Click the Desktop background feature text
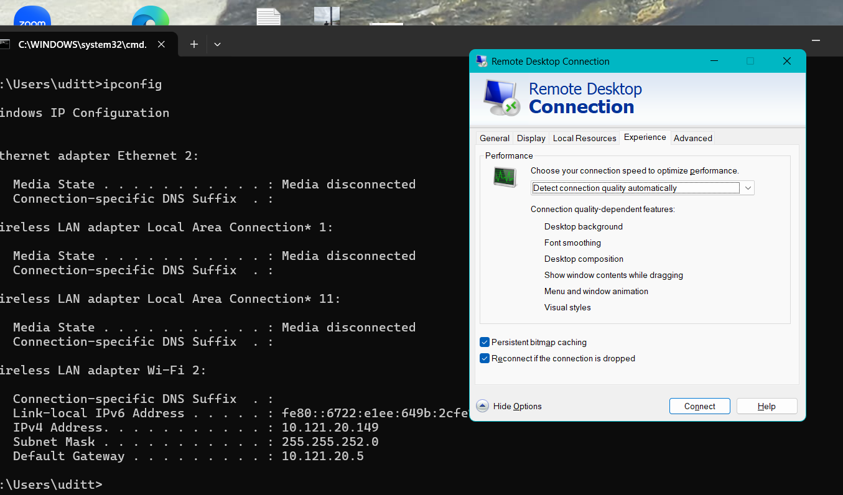 584,226
